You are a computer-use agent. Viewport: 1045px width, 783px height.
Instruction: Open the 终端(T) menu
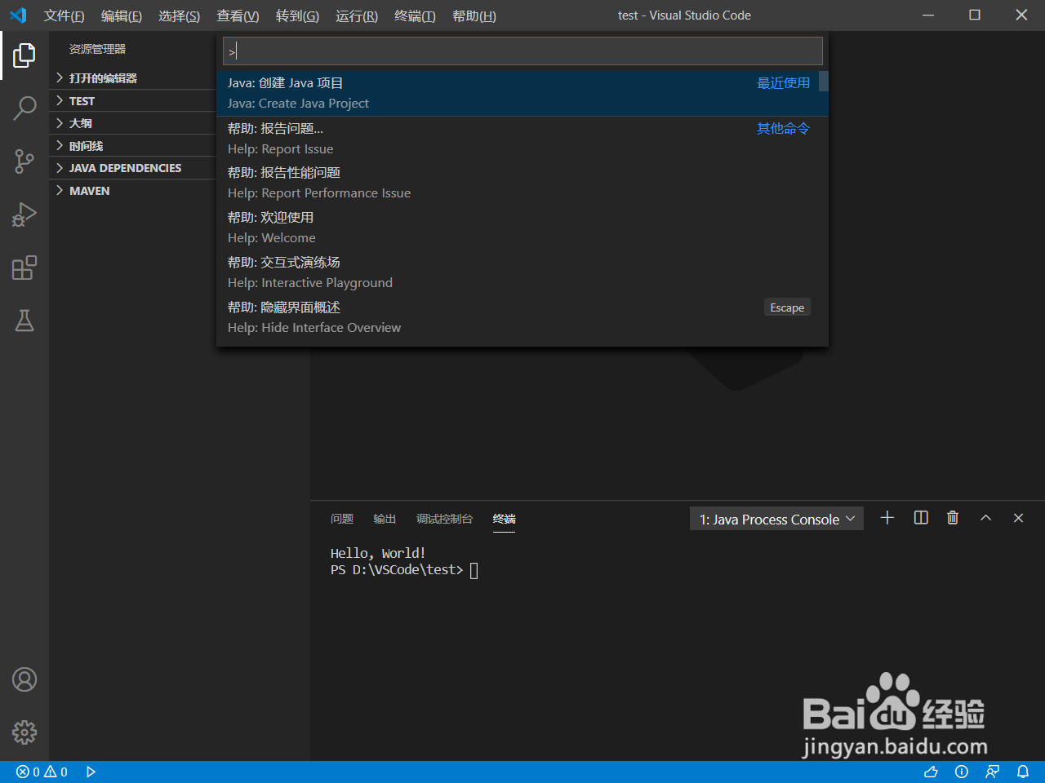415,15
